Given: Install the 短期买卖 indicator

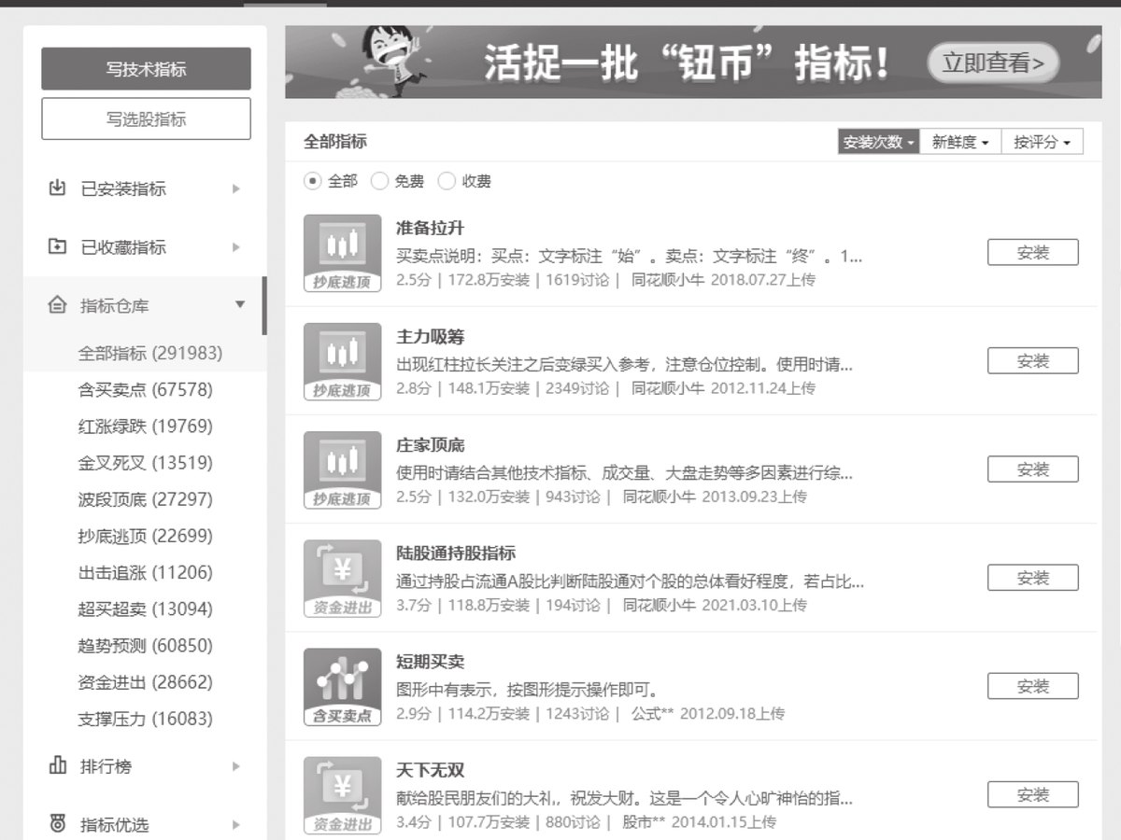Looking at the screenshot, I should 1033,686.
